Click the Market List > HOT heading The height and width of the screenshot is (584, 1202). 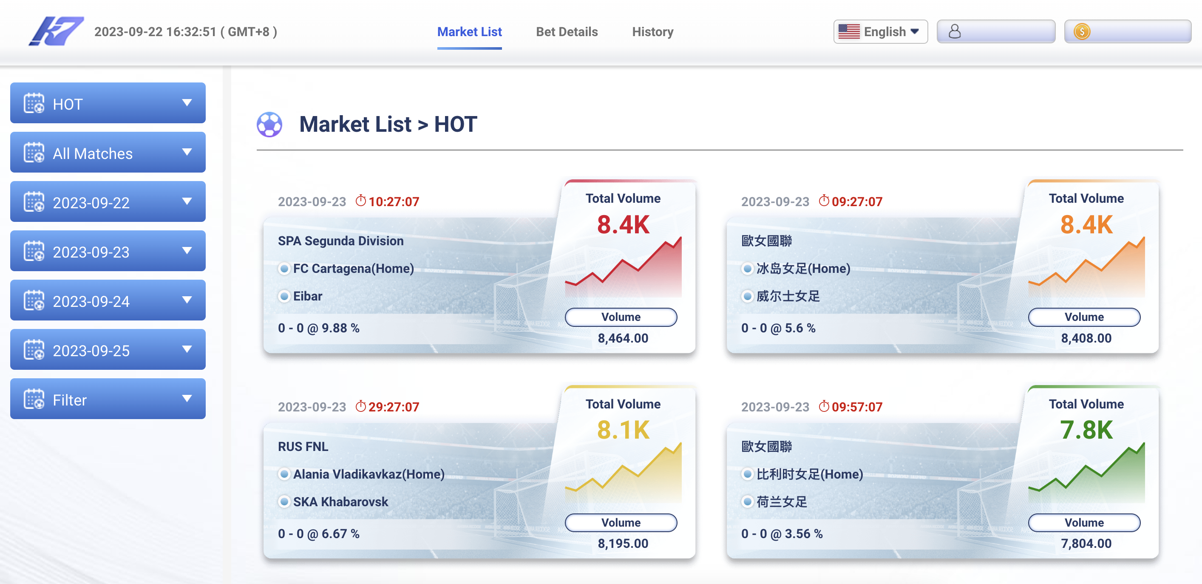click(388, 125)
